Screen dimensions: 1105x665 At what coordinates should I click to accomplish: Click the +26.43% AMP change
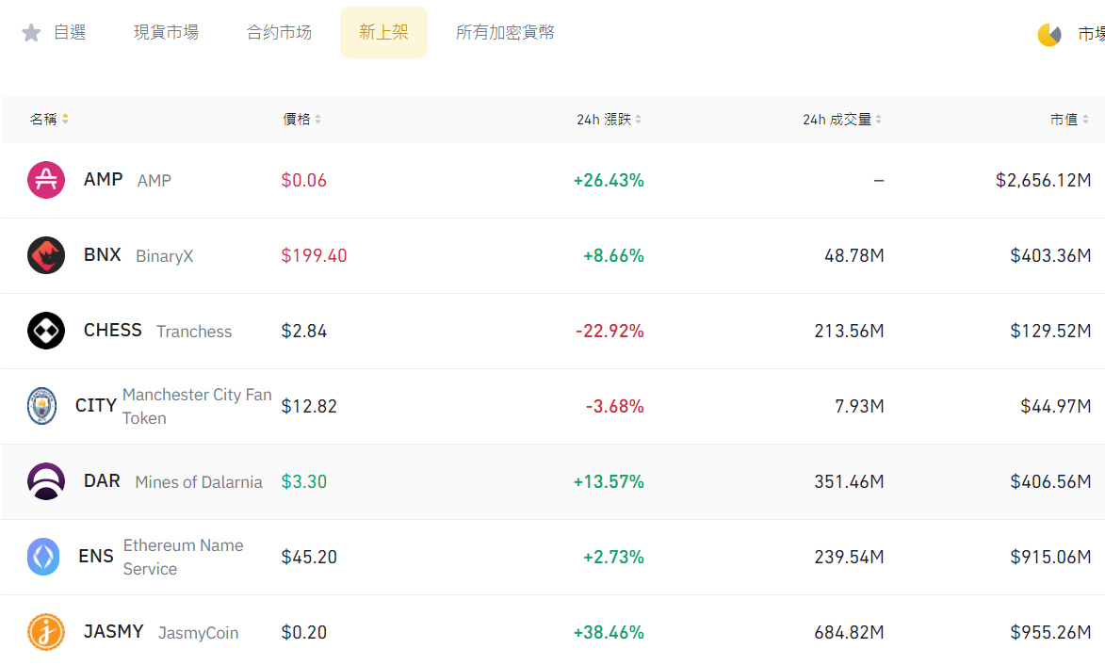(x=609, y=180)
